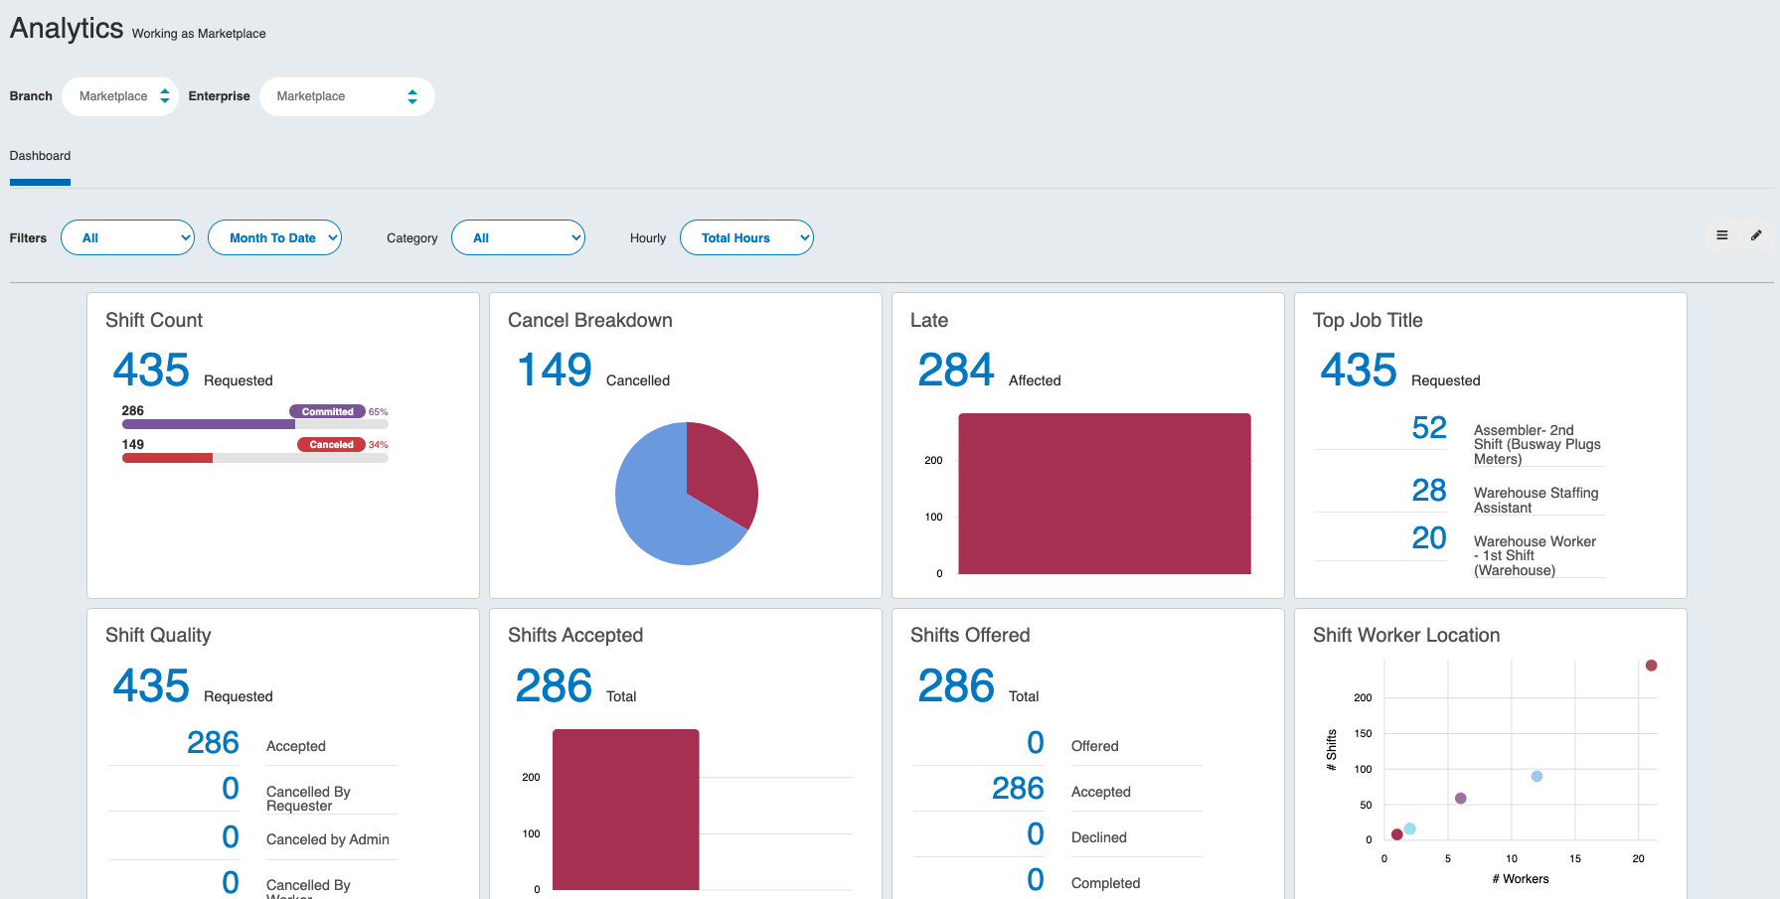
Task: Click the Shift Worker Location heading
Action: 1406,635
